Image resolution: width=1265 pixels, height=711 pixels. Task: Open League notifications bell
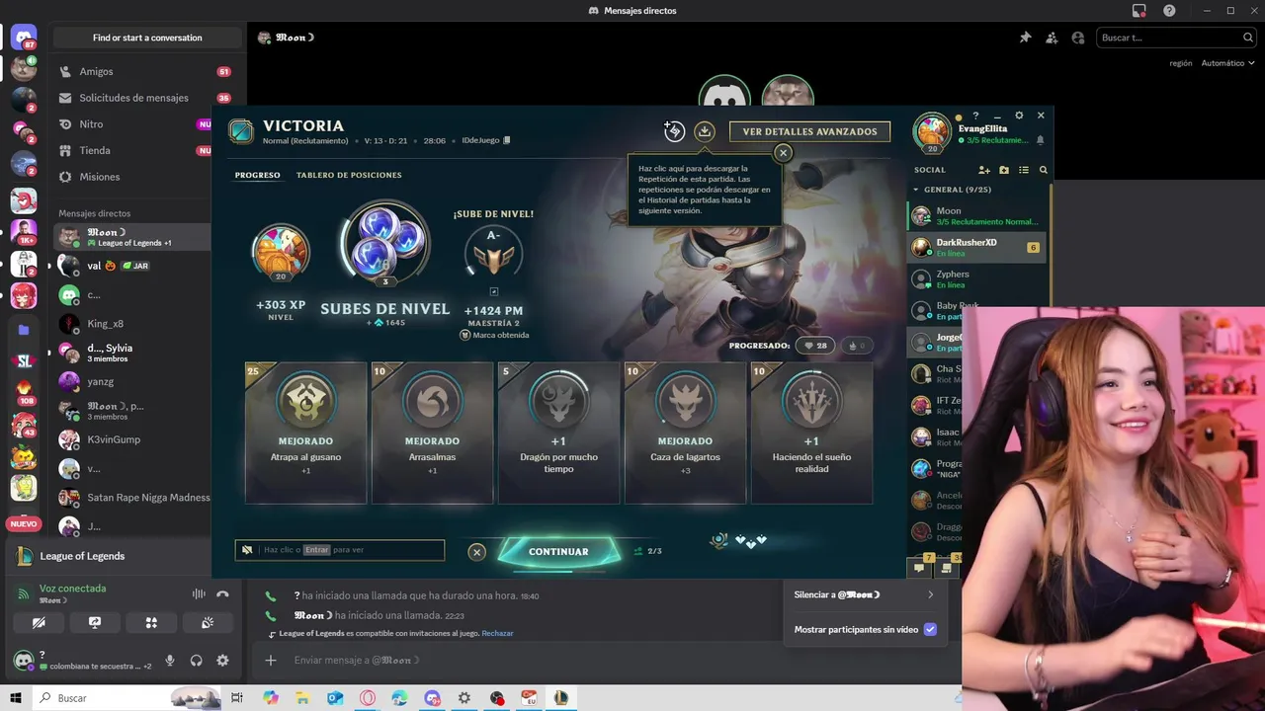1040,140
